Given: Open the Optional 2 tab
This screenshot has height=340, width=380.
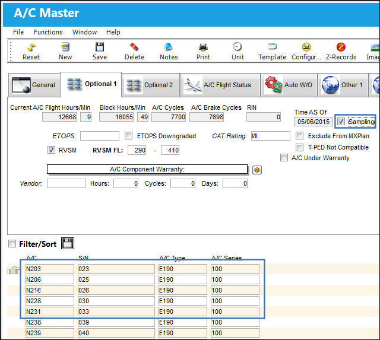Looking at the screenshot, I should coord(151,85).
